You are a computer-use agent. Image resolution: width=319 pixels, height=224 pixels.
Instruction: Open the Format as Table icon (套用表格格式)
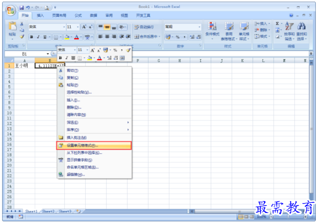tap(229, 27)
